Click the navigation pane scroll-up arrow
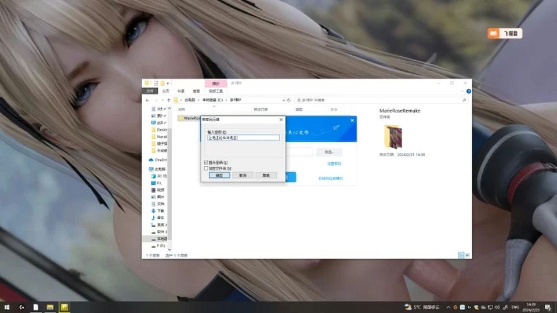The image size is (557, 313). [169, 108]
